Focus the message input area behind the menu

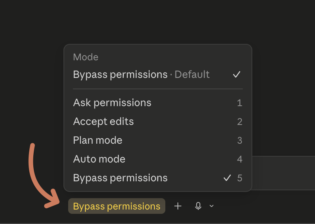coord(283,173)
